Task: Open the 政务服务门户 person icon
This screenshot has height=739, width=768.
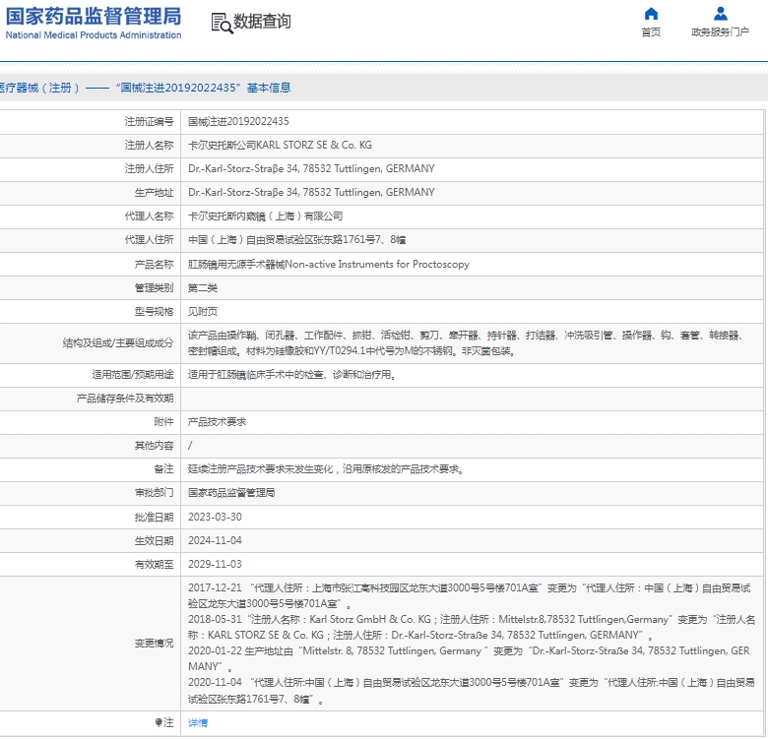Action: 721,13
